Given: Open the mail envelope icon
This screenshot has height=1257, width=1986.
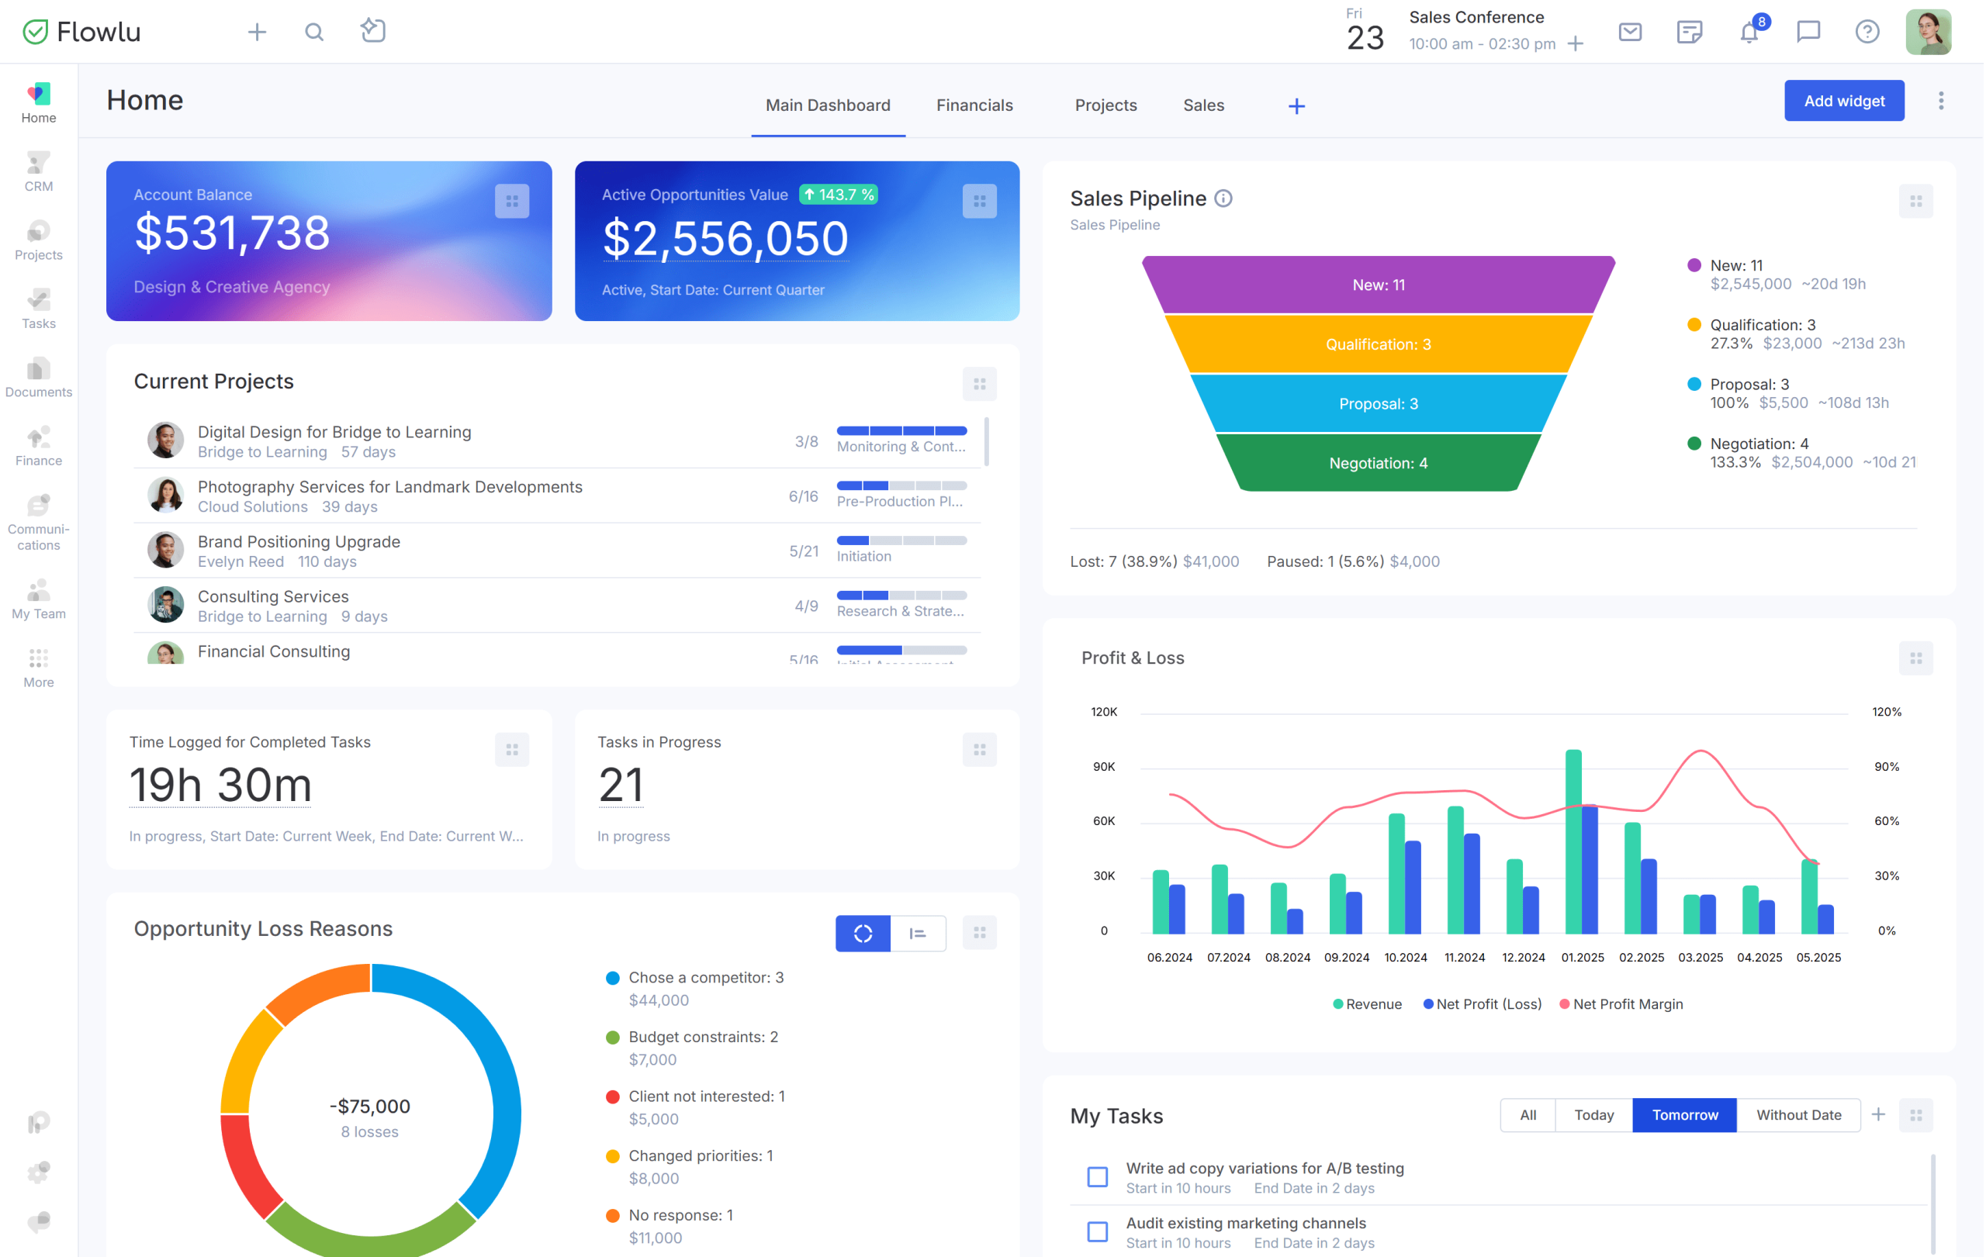Looking at the screenshot, I should pyautogui.click(x=1630, y=32).
